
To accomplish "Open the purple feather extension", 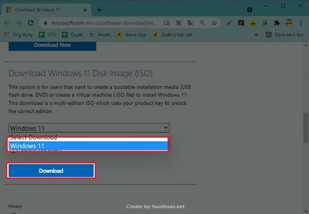I will click(229, 23).
